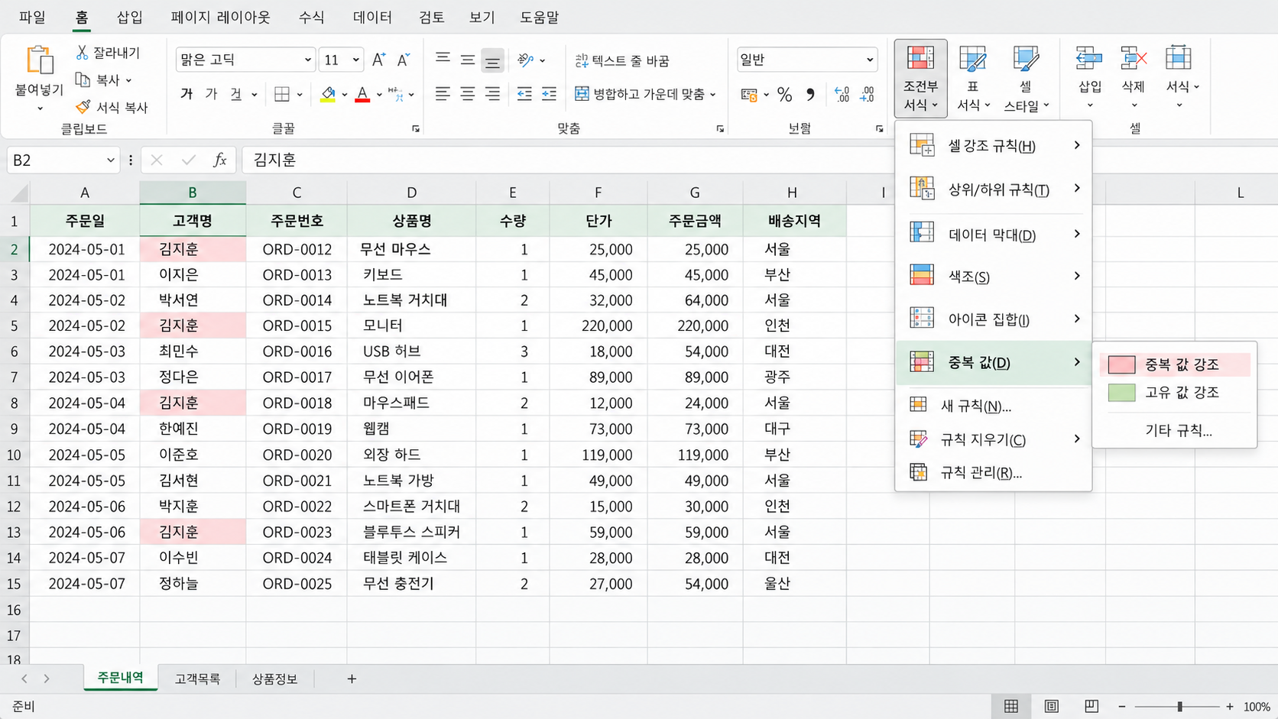1278x719 pixels.
Task: Open the font size dropdown showing 11
Action: coord(355,60)
